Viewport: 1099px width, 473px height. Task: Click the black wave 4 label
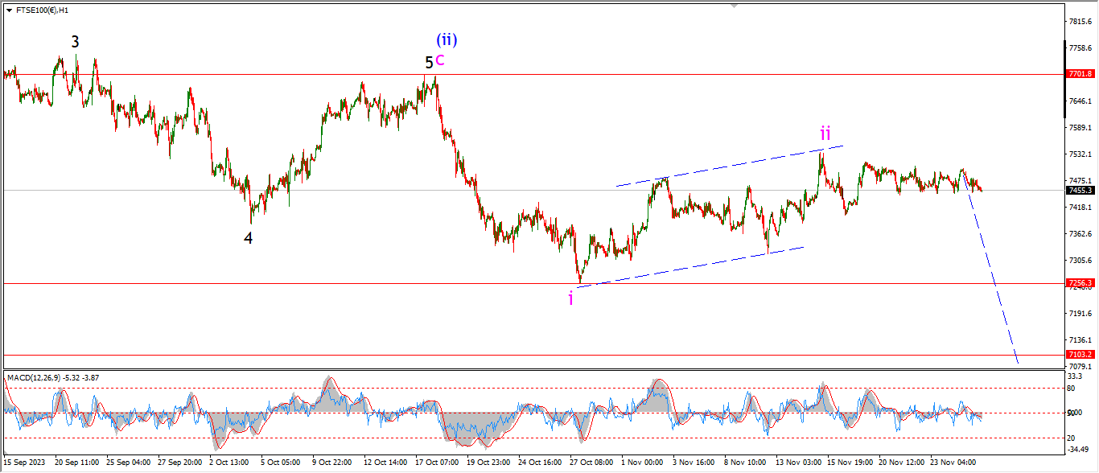pyautogui.click(x=249, y=238)
